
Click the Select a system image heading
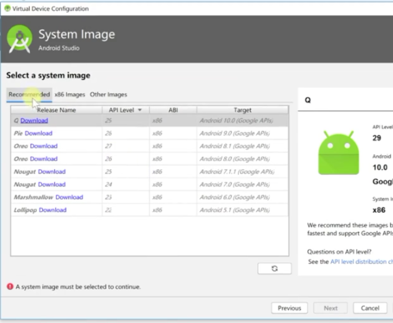(x=48, y=75)
